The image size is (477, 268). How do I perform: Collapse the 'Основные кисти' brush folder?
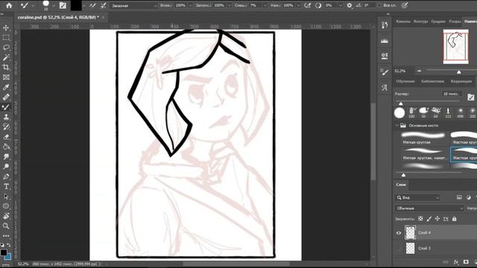click(x=397, y=125)
